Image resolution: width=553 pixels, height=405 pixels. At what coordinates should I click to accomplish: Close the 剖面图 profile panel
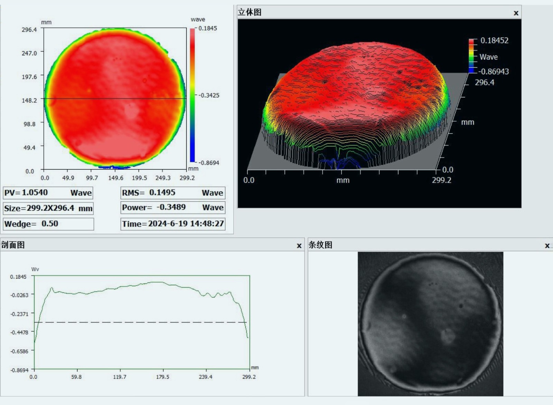pyautogui.click(x=299, y=245)
